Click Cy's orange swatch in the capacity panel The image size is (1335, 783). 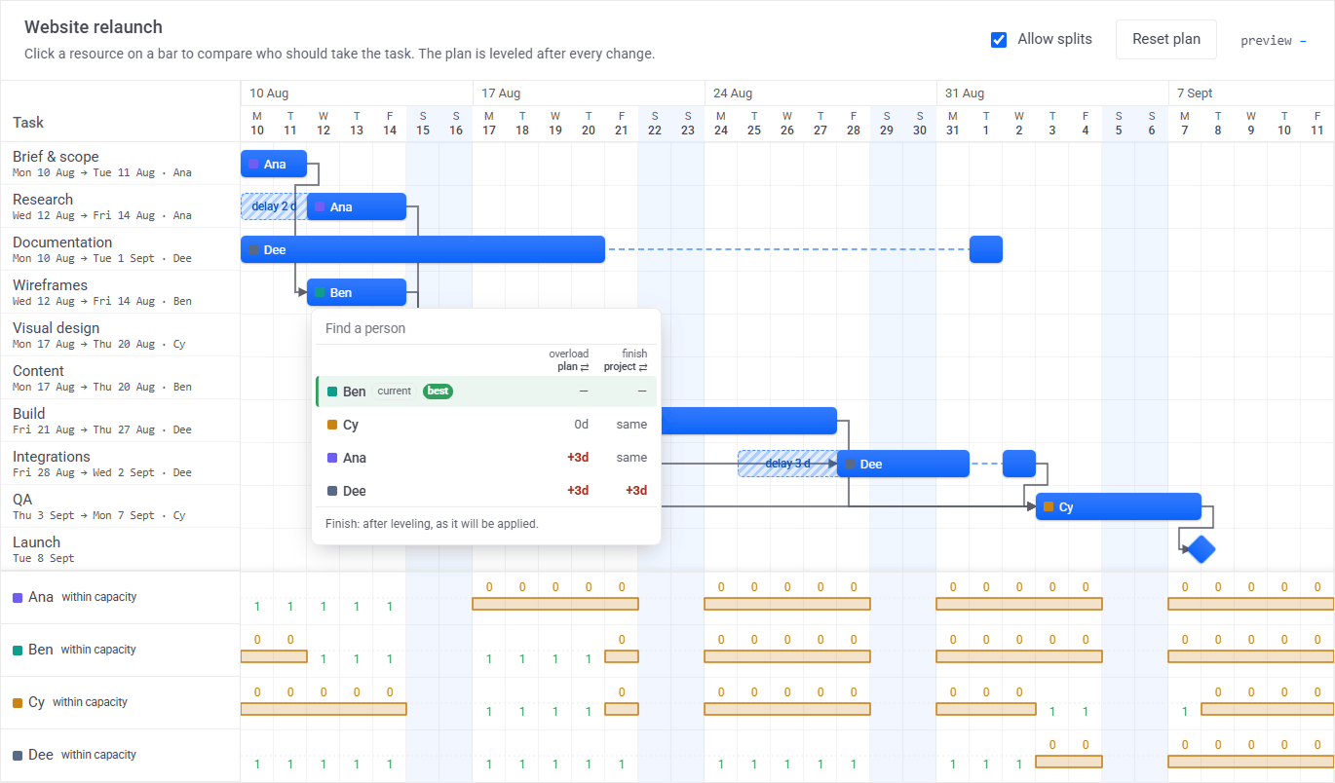pos(18,702)
